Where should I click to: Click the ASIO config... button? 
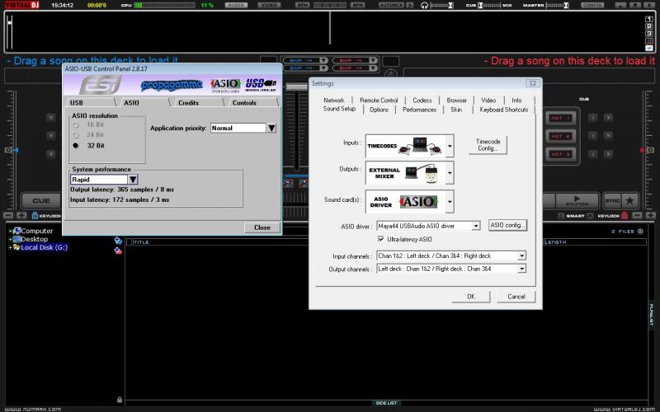[507, 225]
